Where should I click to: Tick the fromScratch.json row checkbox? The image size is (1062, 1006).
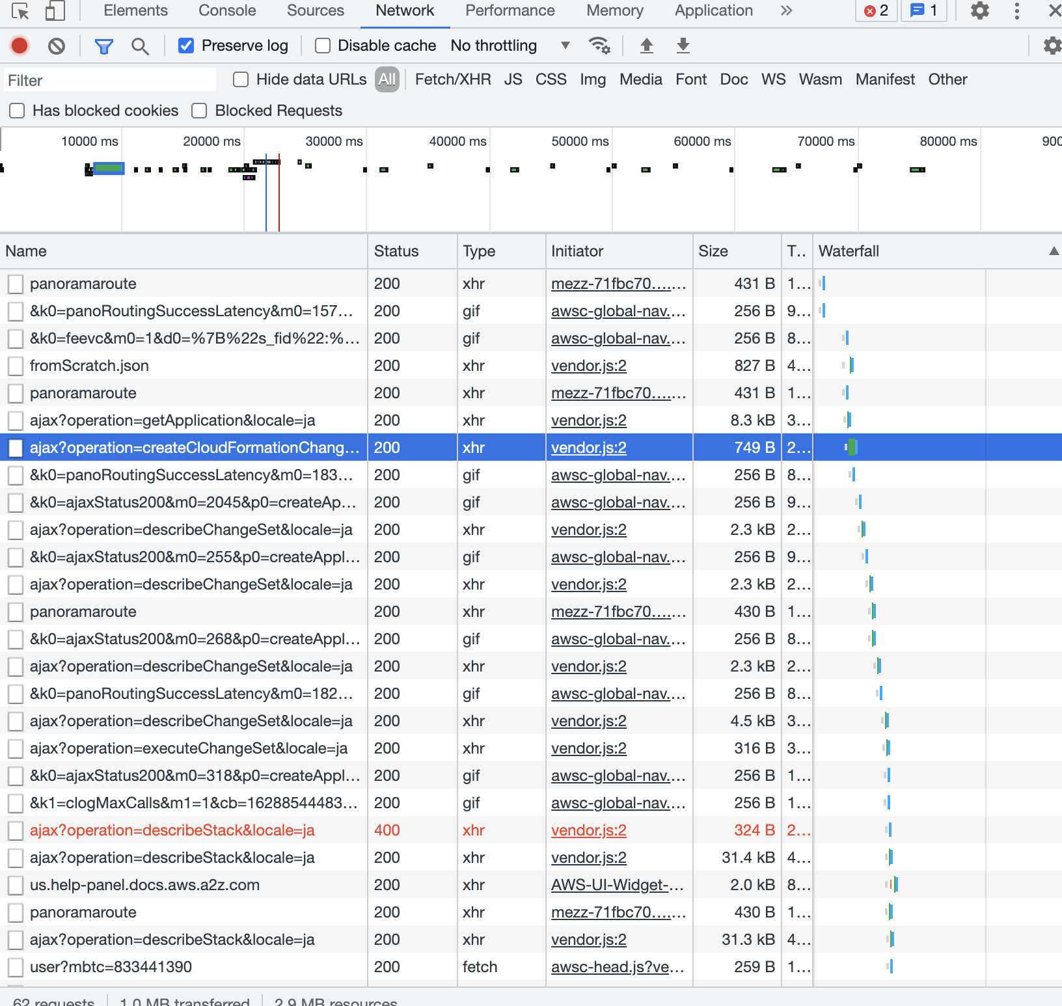[x=16, y=366]
